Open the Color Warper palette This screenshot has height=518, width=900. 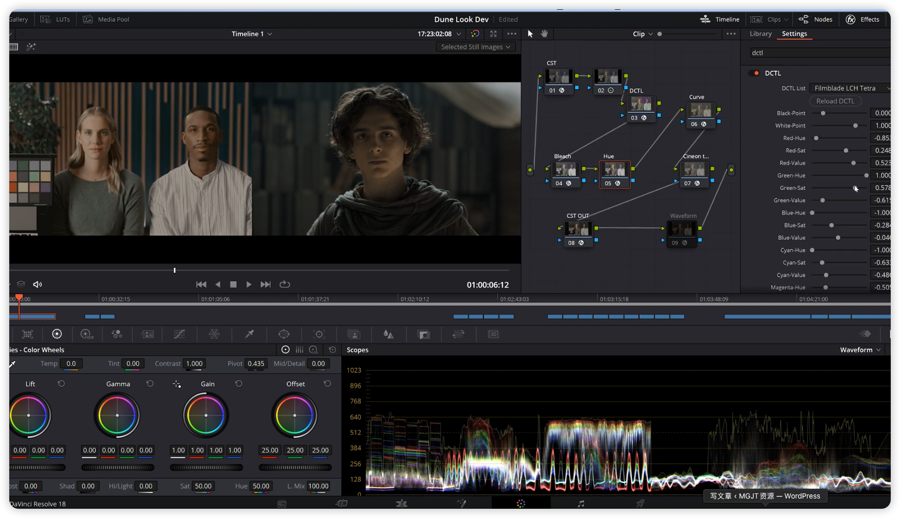tap(214, 334)
